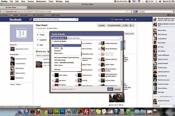Viewport: 175px width, 116px height.
Task: Choose Close Friends from the list
Action: pyautogui.click(x=66, y=46)
